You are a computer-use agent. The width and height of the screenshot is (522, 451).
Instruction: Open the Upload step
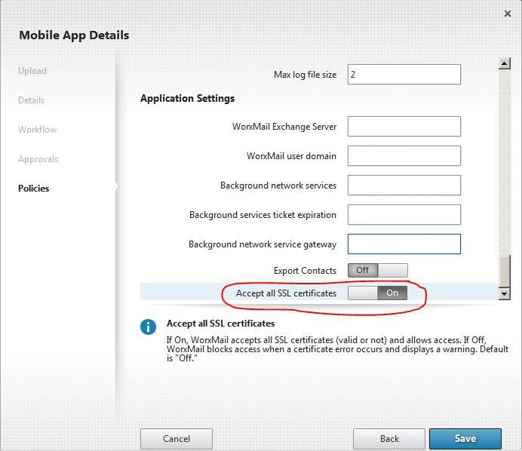click(x=32, y=71)
